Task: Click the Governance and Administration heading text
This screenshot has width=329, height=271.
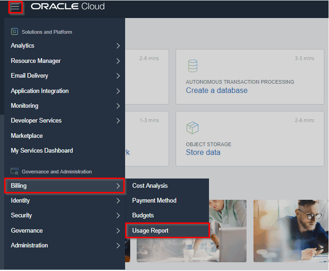Action: [x=57, y=172]
